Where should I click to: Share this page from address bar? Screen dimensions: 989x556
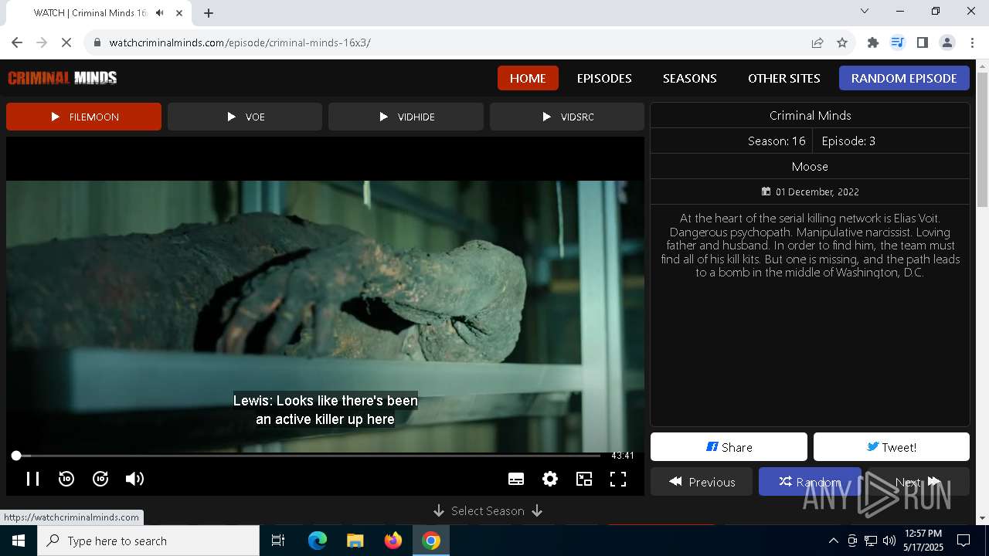pyautogui.click(x=817, y=42)
